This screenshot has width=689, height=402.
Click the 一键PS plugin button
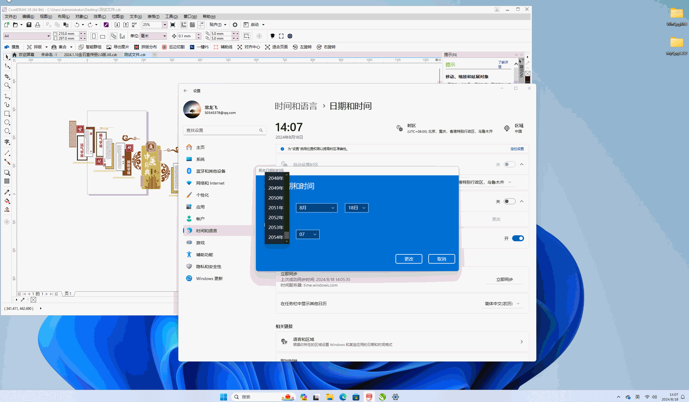point(199,47)
